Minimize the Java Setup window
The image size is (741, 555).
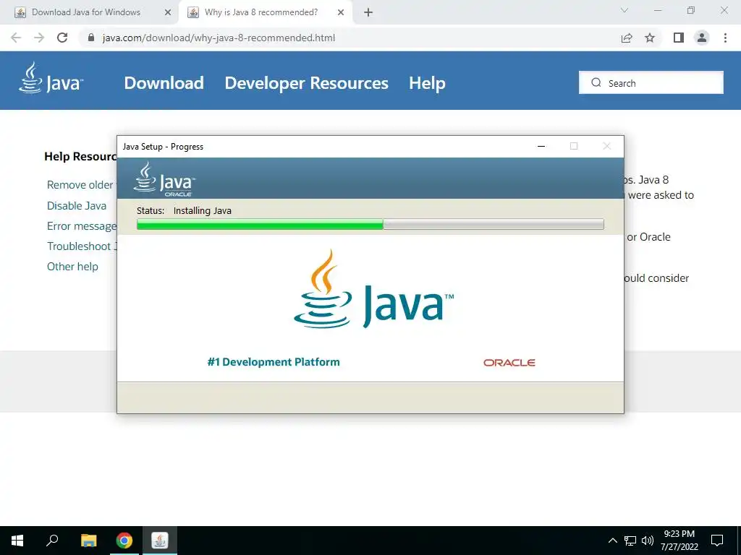pyautogui.click(x=541, y=146)
